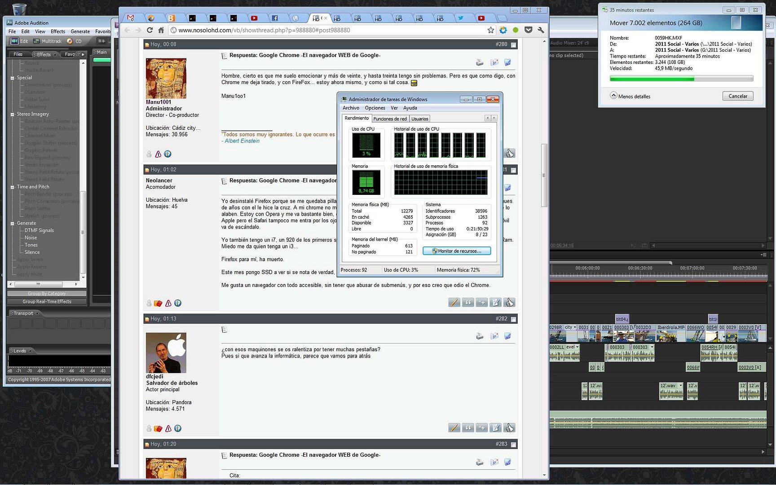The width and height of the screenshot is (776, 485).
Task: Tick checkbox for post #283
Action: coord(513,444)
